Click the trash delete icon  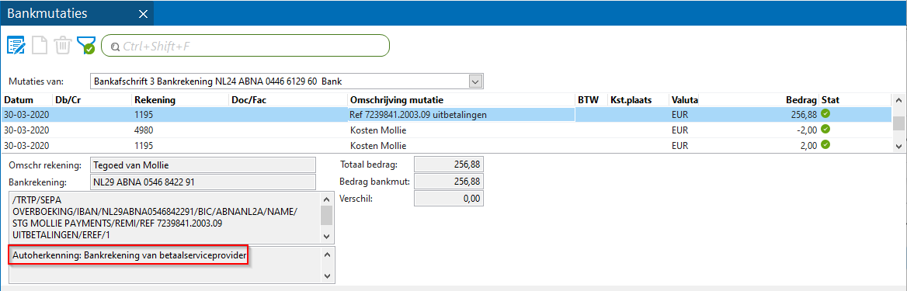[62, 46]
